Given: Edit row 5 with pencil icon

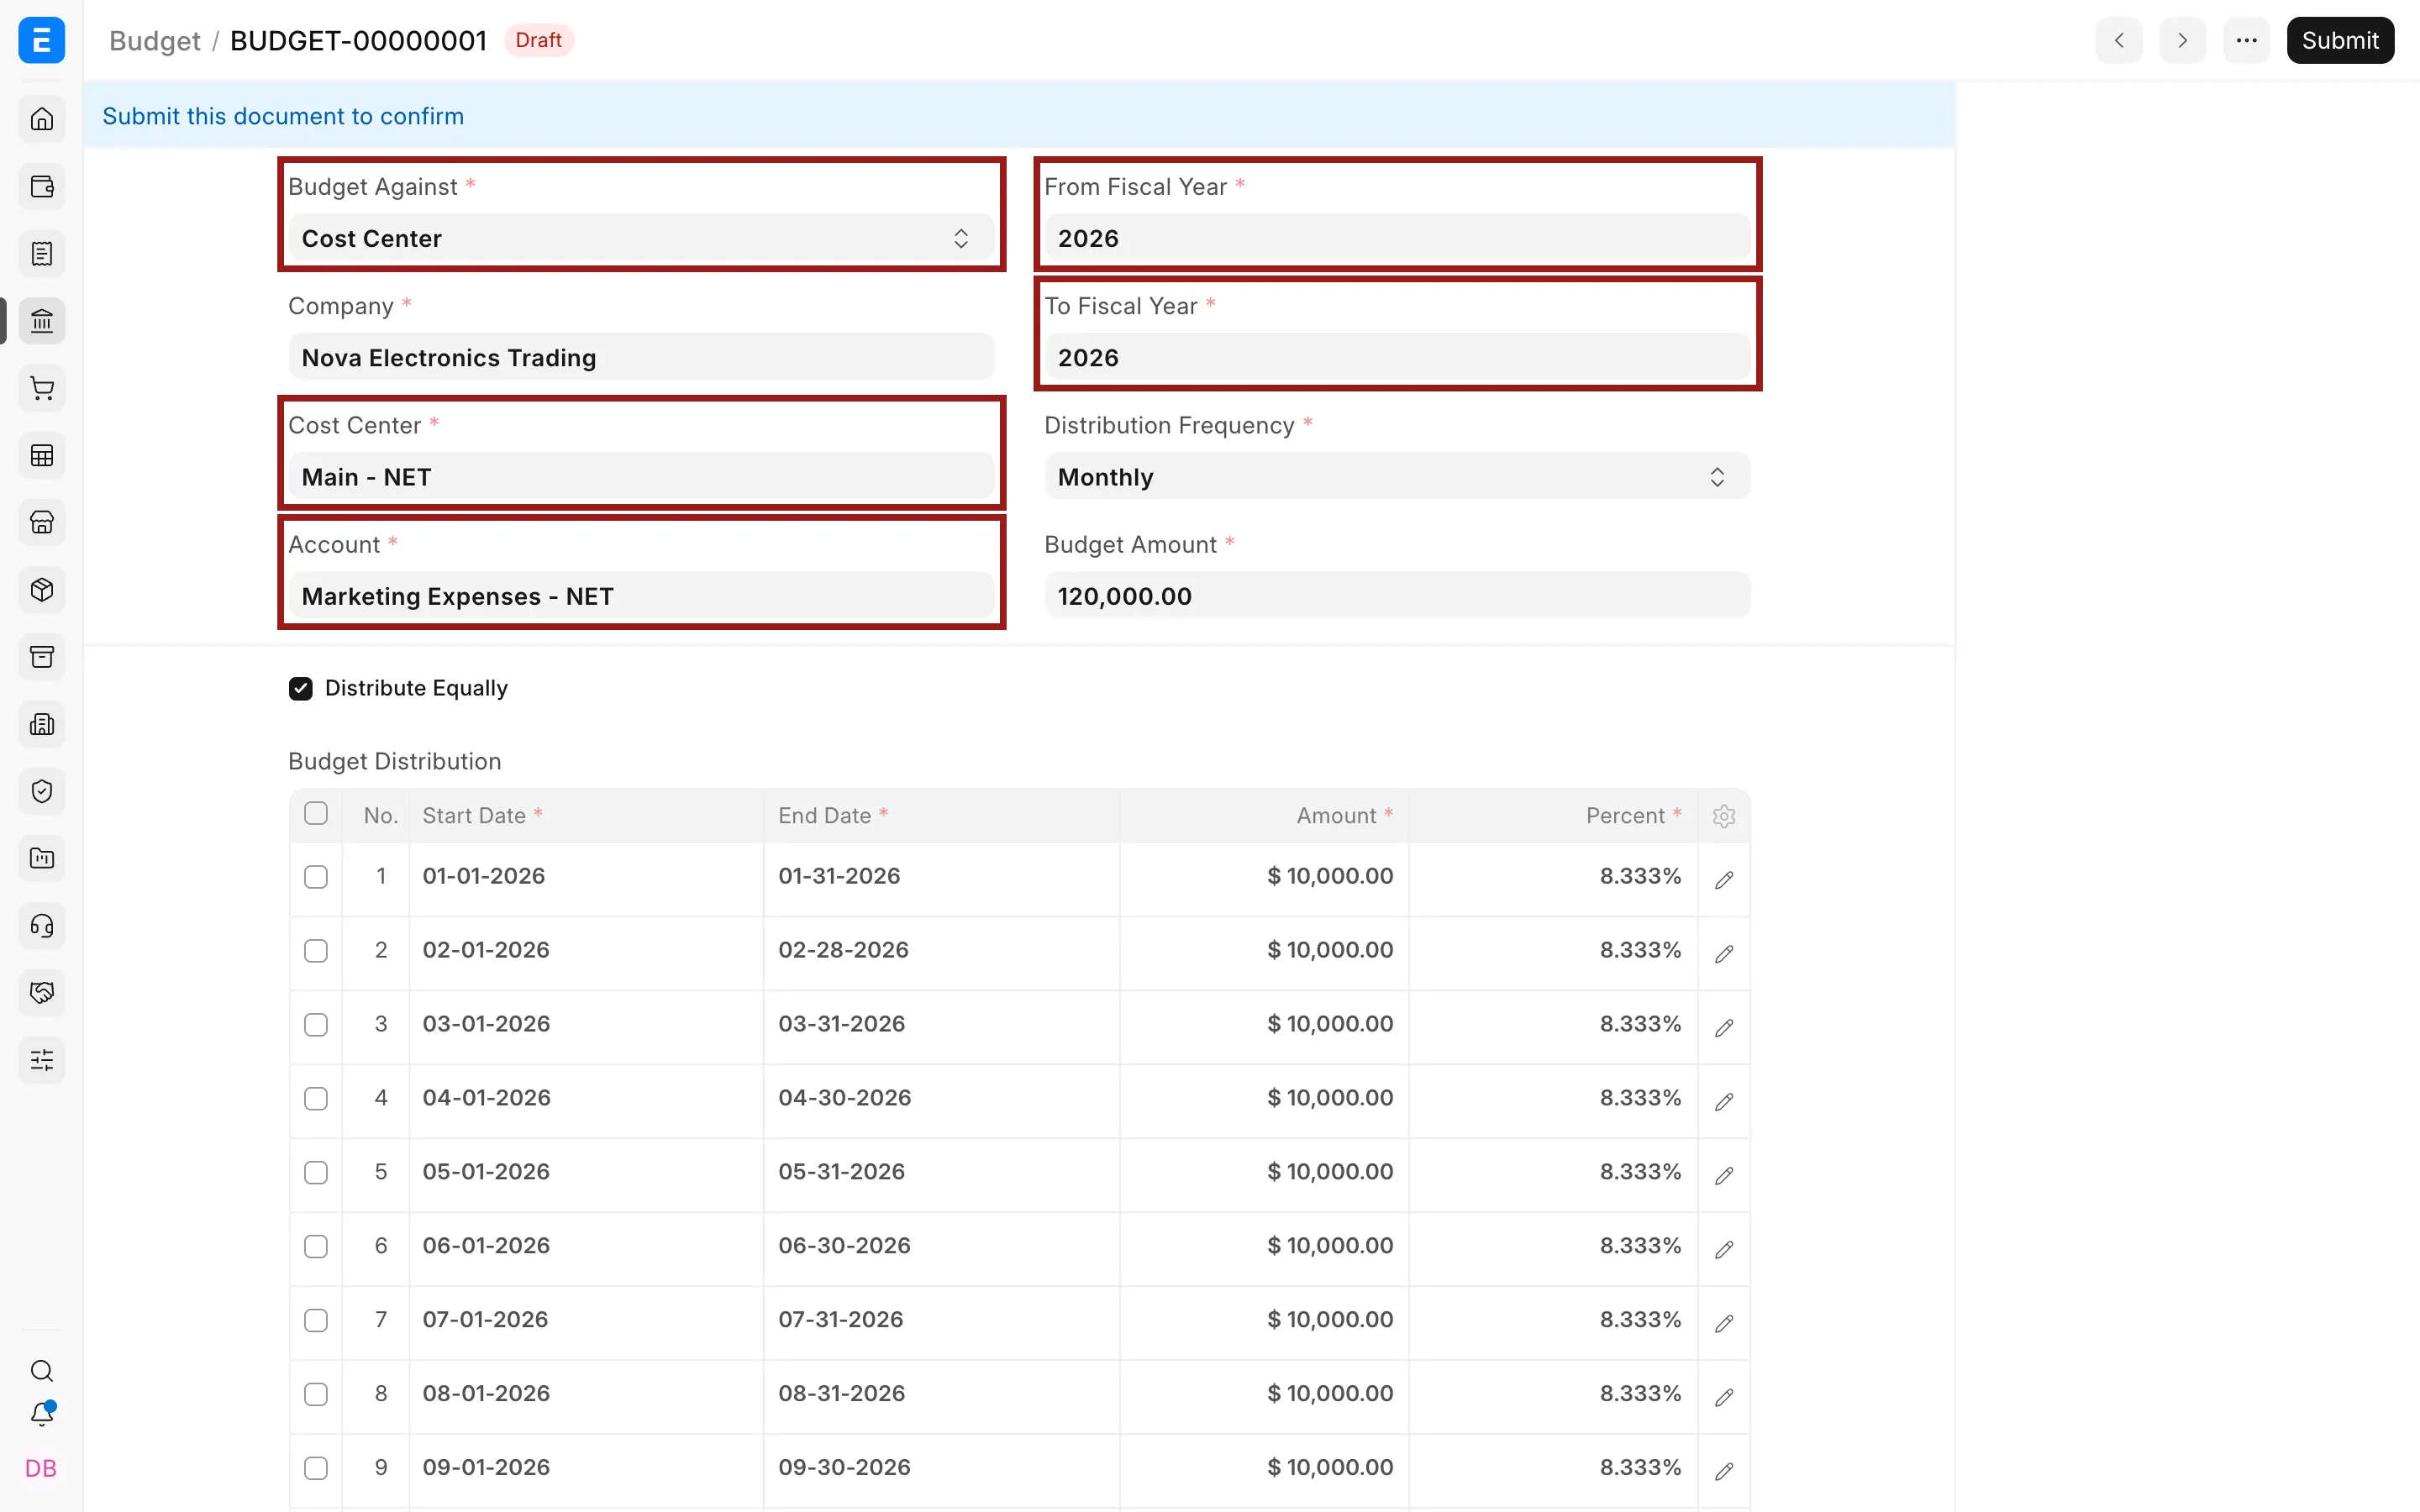Looking at the screenshot, I should (x=1724, y=1175).
